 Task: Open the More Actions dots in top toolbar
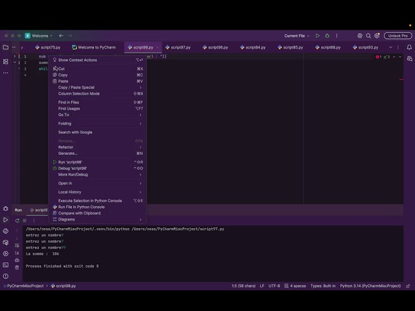coord(337,36)
